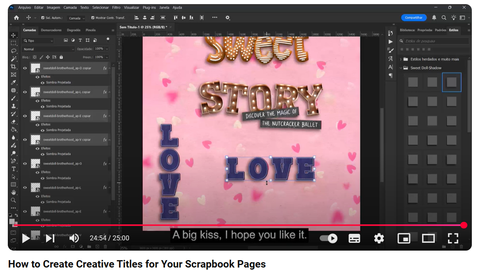Open YouTube player settings gear
478x270 pixels.
[x=379, y=238]
